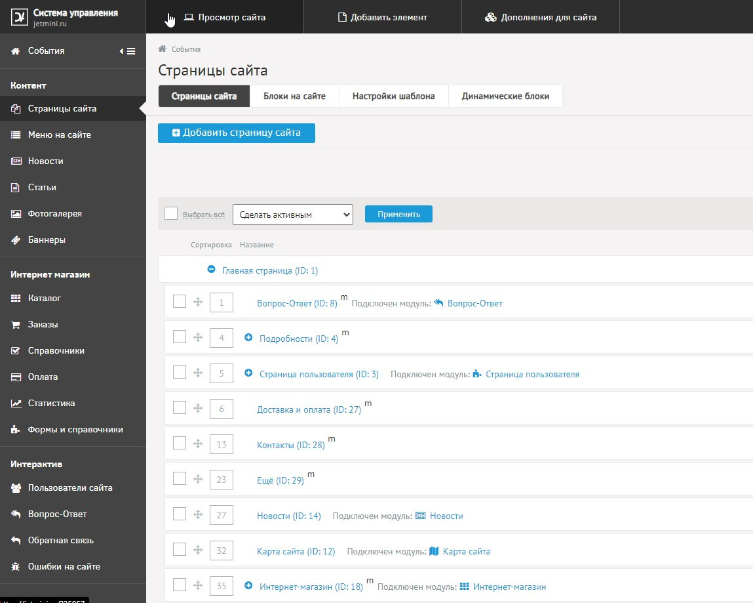Check the box for Ещё (ID: 29)
This screenshot has width=753, height=603.
pyautogui.click(x=180, y=478)
